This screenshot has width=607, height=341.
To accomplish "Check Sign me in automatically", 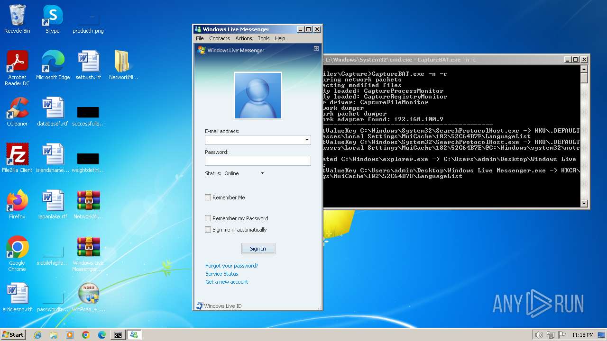I will [208, 230].
